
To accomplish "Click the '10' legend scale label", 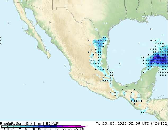I will (33, 129).
